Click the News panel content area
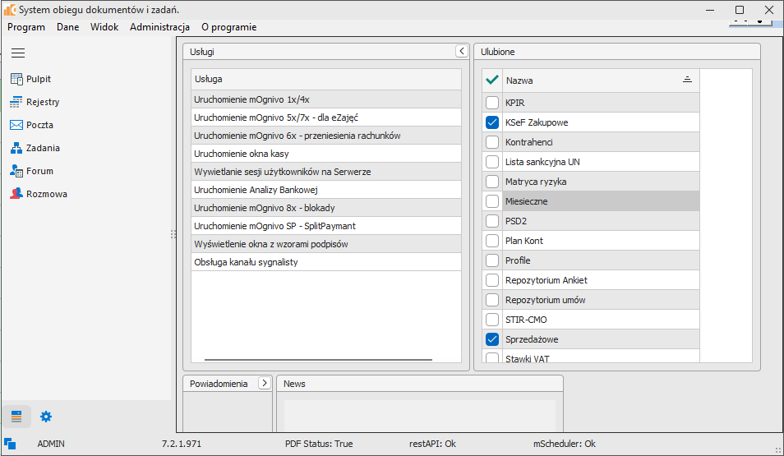Viewport: 784px width, 456px height. point(419,415)
